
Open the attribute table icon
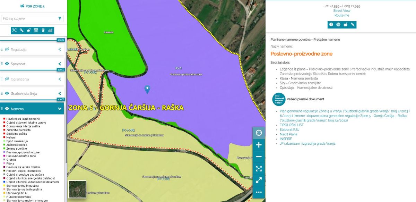36,30
